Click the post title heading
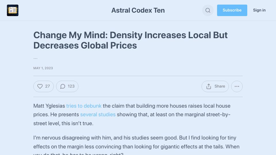276x155 pixels. tap(131, 40)
